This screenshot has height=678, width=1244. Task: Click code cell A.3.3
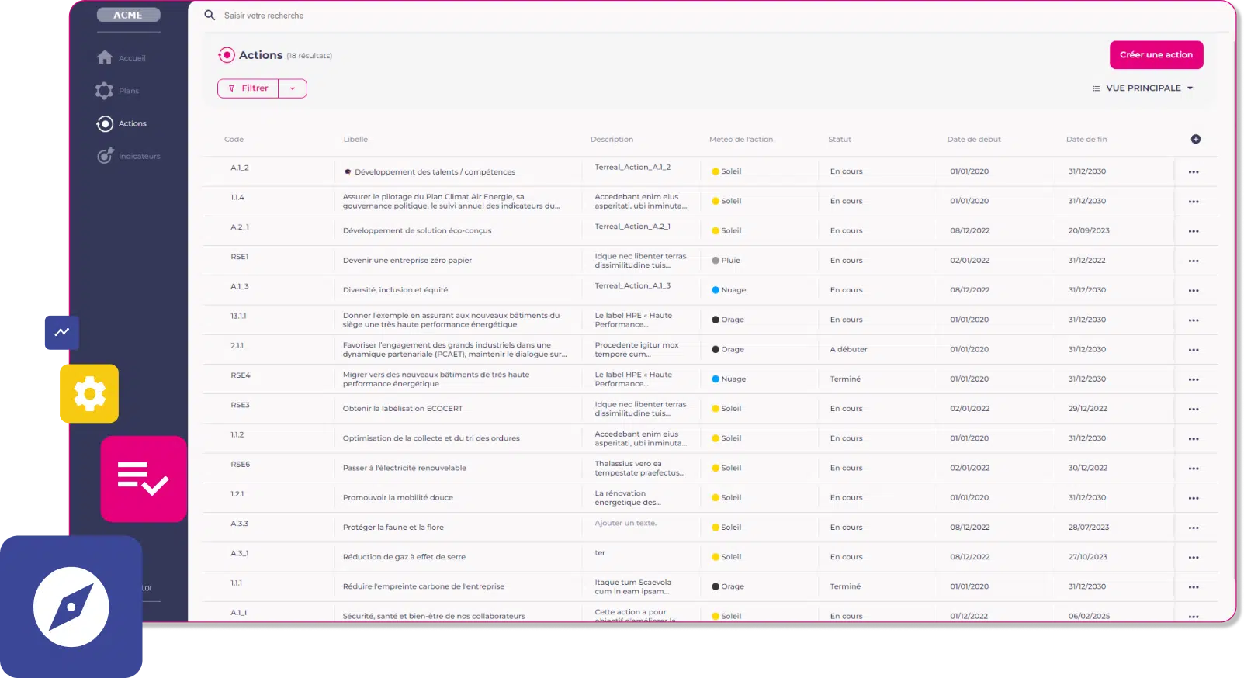239,524
